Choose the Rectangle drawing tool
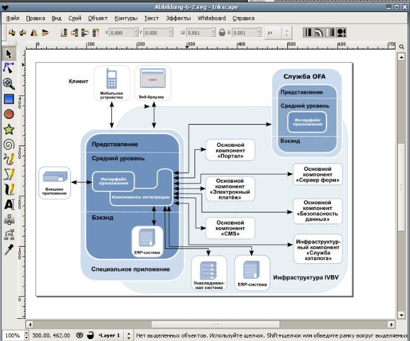 pos(9,99)
